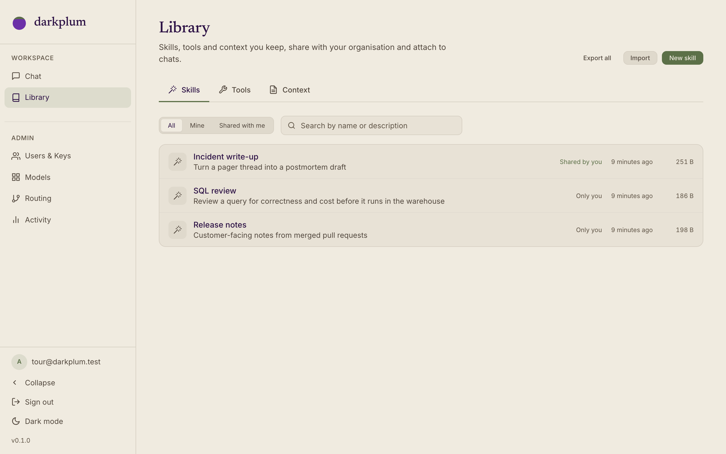Click the Skills tab magic wand icon
The height and width of the screenshot is (454, 726).
tap(172, 89)
